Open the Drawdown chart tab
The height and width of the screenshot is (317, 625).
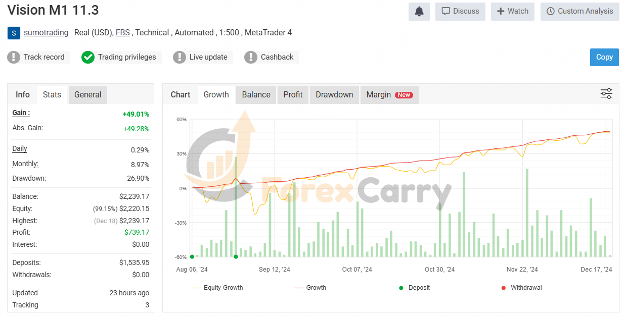coord(334,94)
